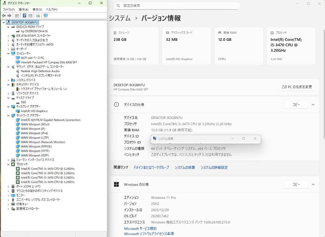This screenshot has width=325, height=237.
Task: Collapse the ネットワーク アダプター tree node
Action: pyautogui.click(x=8, y=115)
